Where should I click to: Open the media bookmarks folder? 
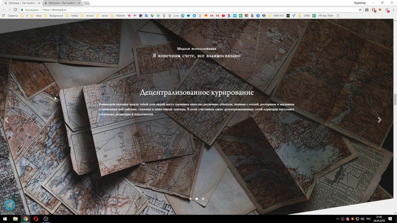(72, 15)
